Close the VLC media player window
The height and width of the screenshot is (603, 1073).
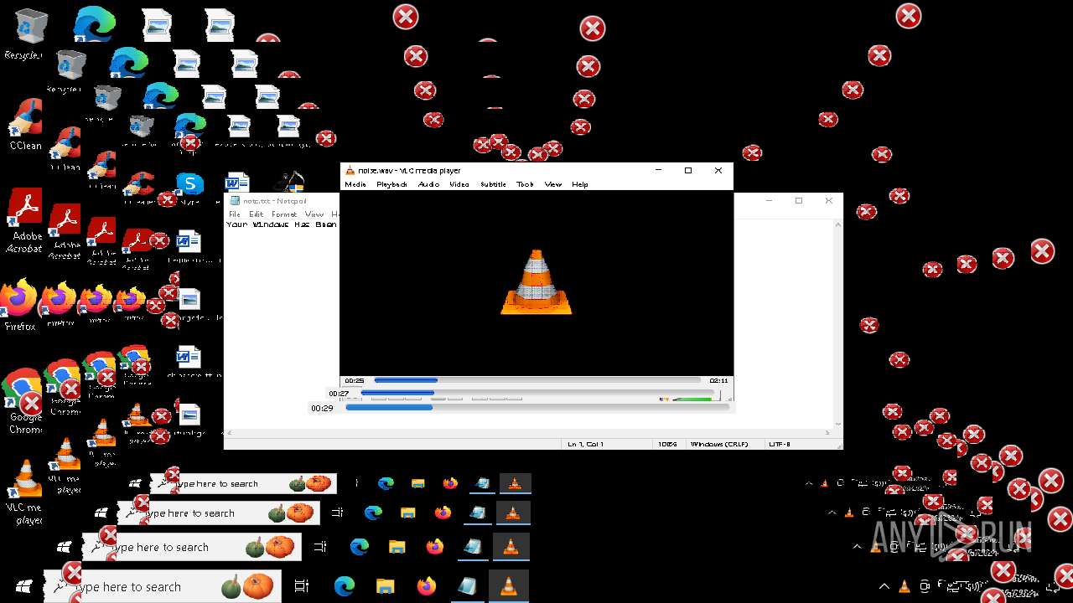click(718, 170)
